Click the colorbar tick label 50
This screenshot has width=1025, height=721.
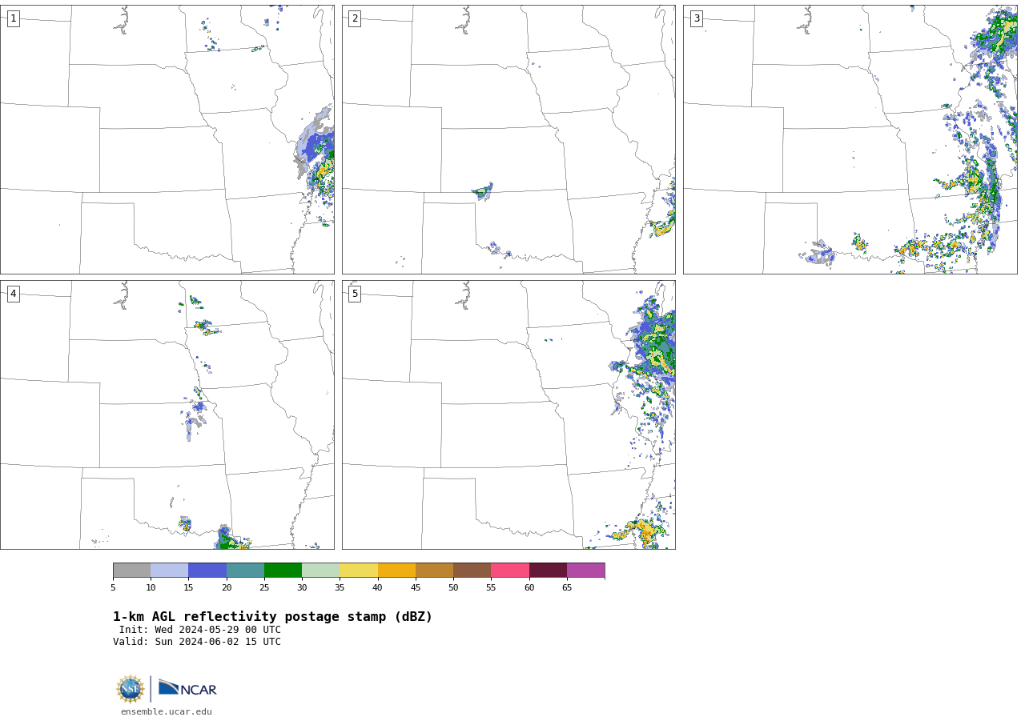tap(453, 588)
